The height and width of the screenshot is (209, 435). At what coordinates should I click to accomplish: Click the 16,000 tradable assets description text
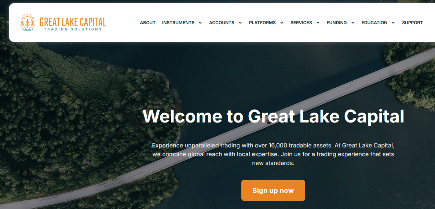(x=273, y=154)
